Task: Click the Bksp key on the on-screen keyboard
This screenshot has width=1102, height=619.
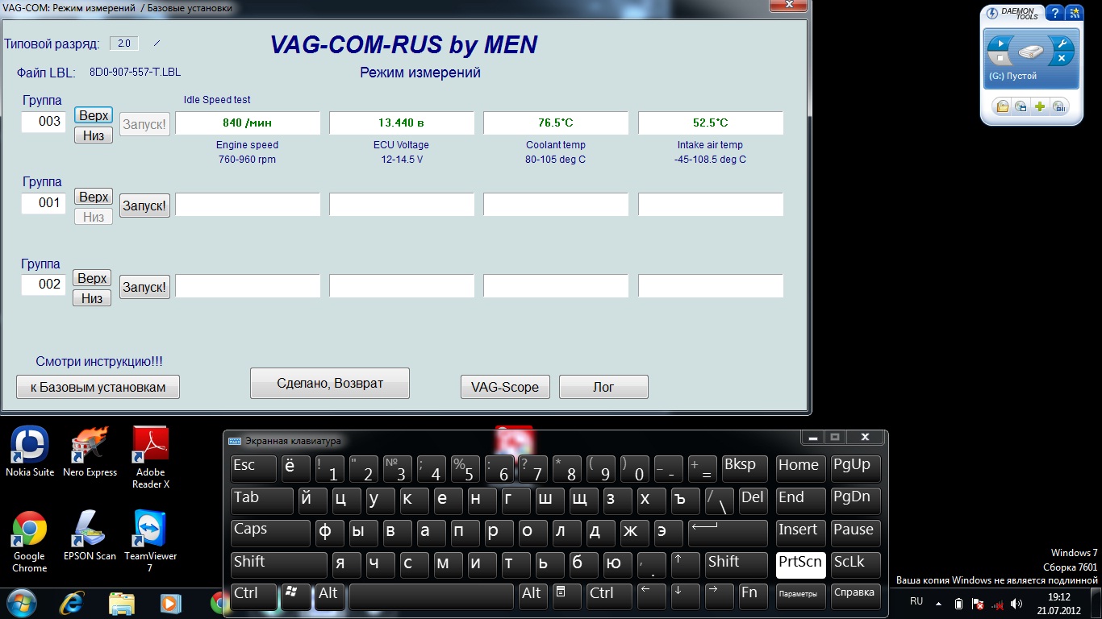Action: (x=744, y=468)
